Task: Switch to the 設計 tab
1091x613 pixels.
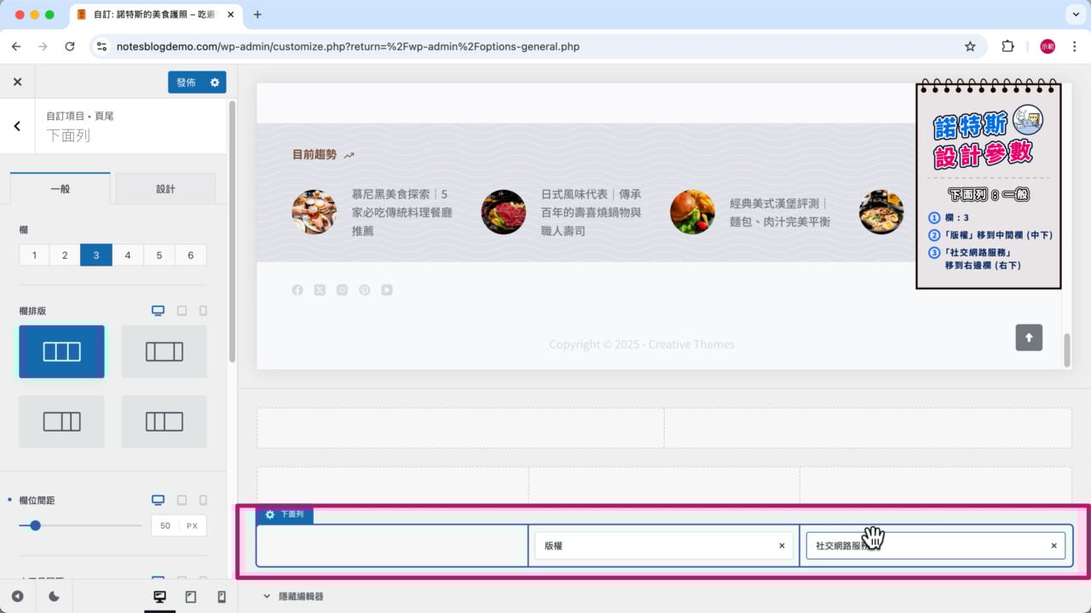Action: 165,189
